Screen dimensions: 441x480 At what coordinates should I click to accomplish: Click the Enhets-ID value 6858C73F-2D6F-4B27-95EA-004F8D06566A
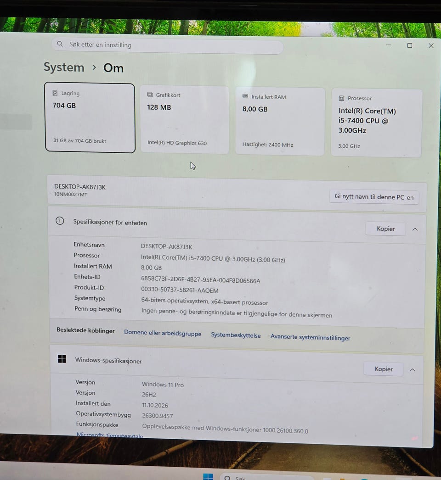pos(200,279)
